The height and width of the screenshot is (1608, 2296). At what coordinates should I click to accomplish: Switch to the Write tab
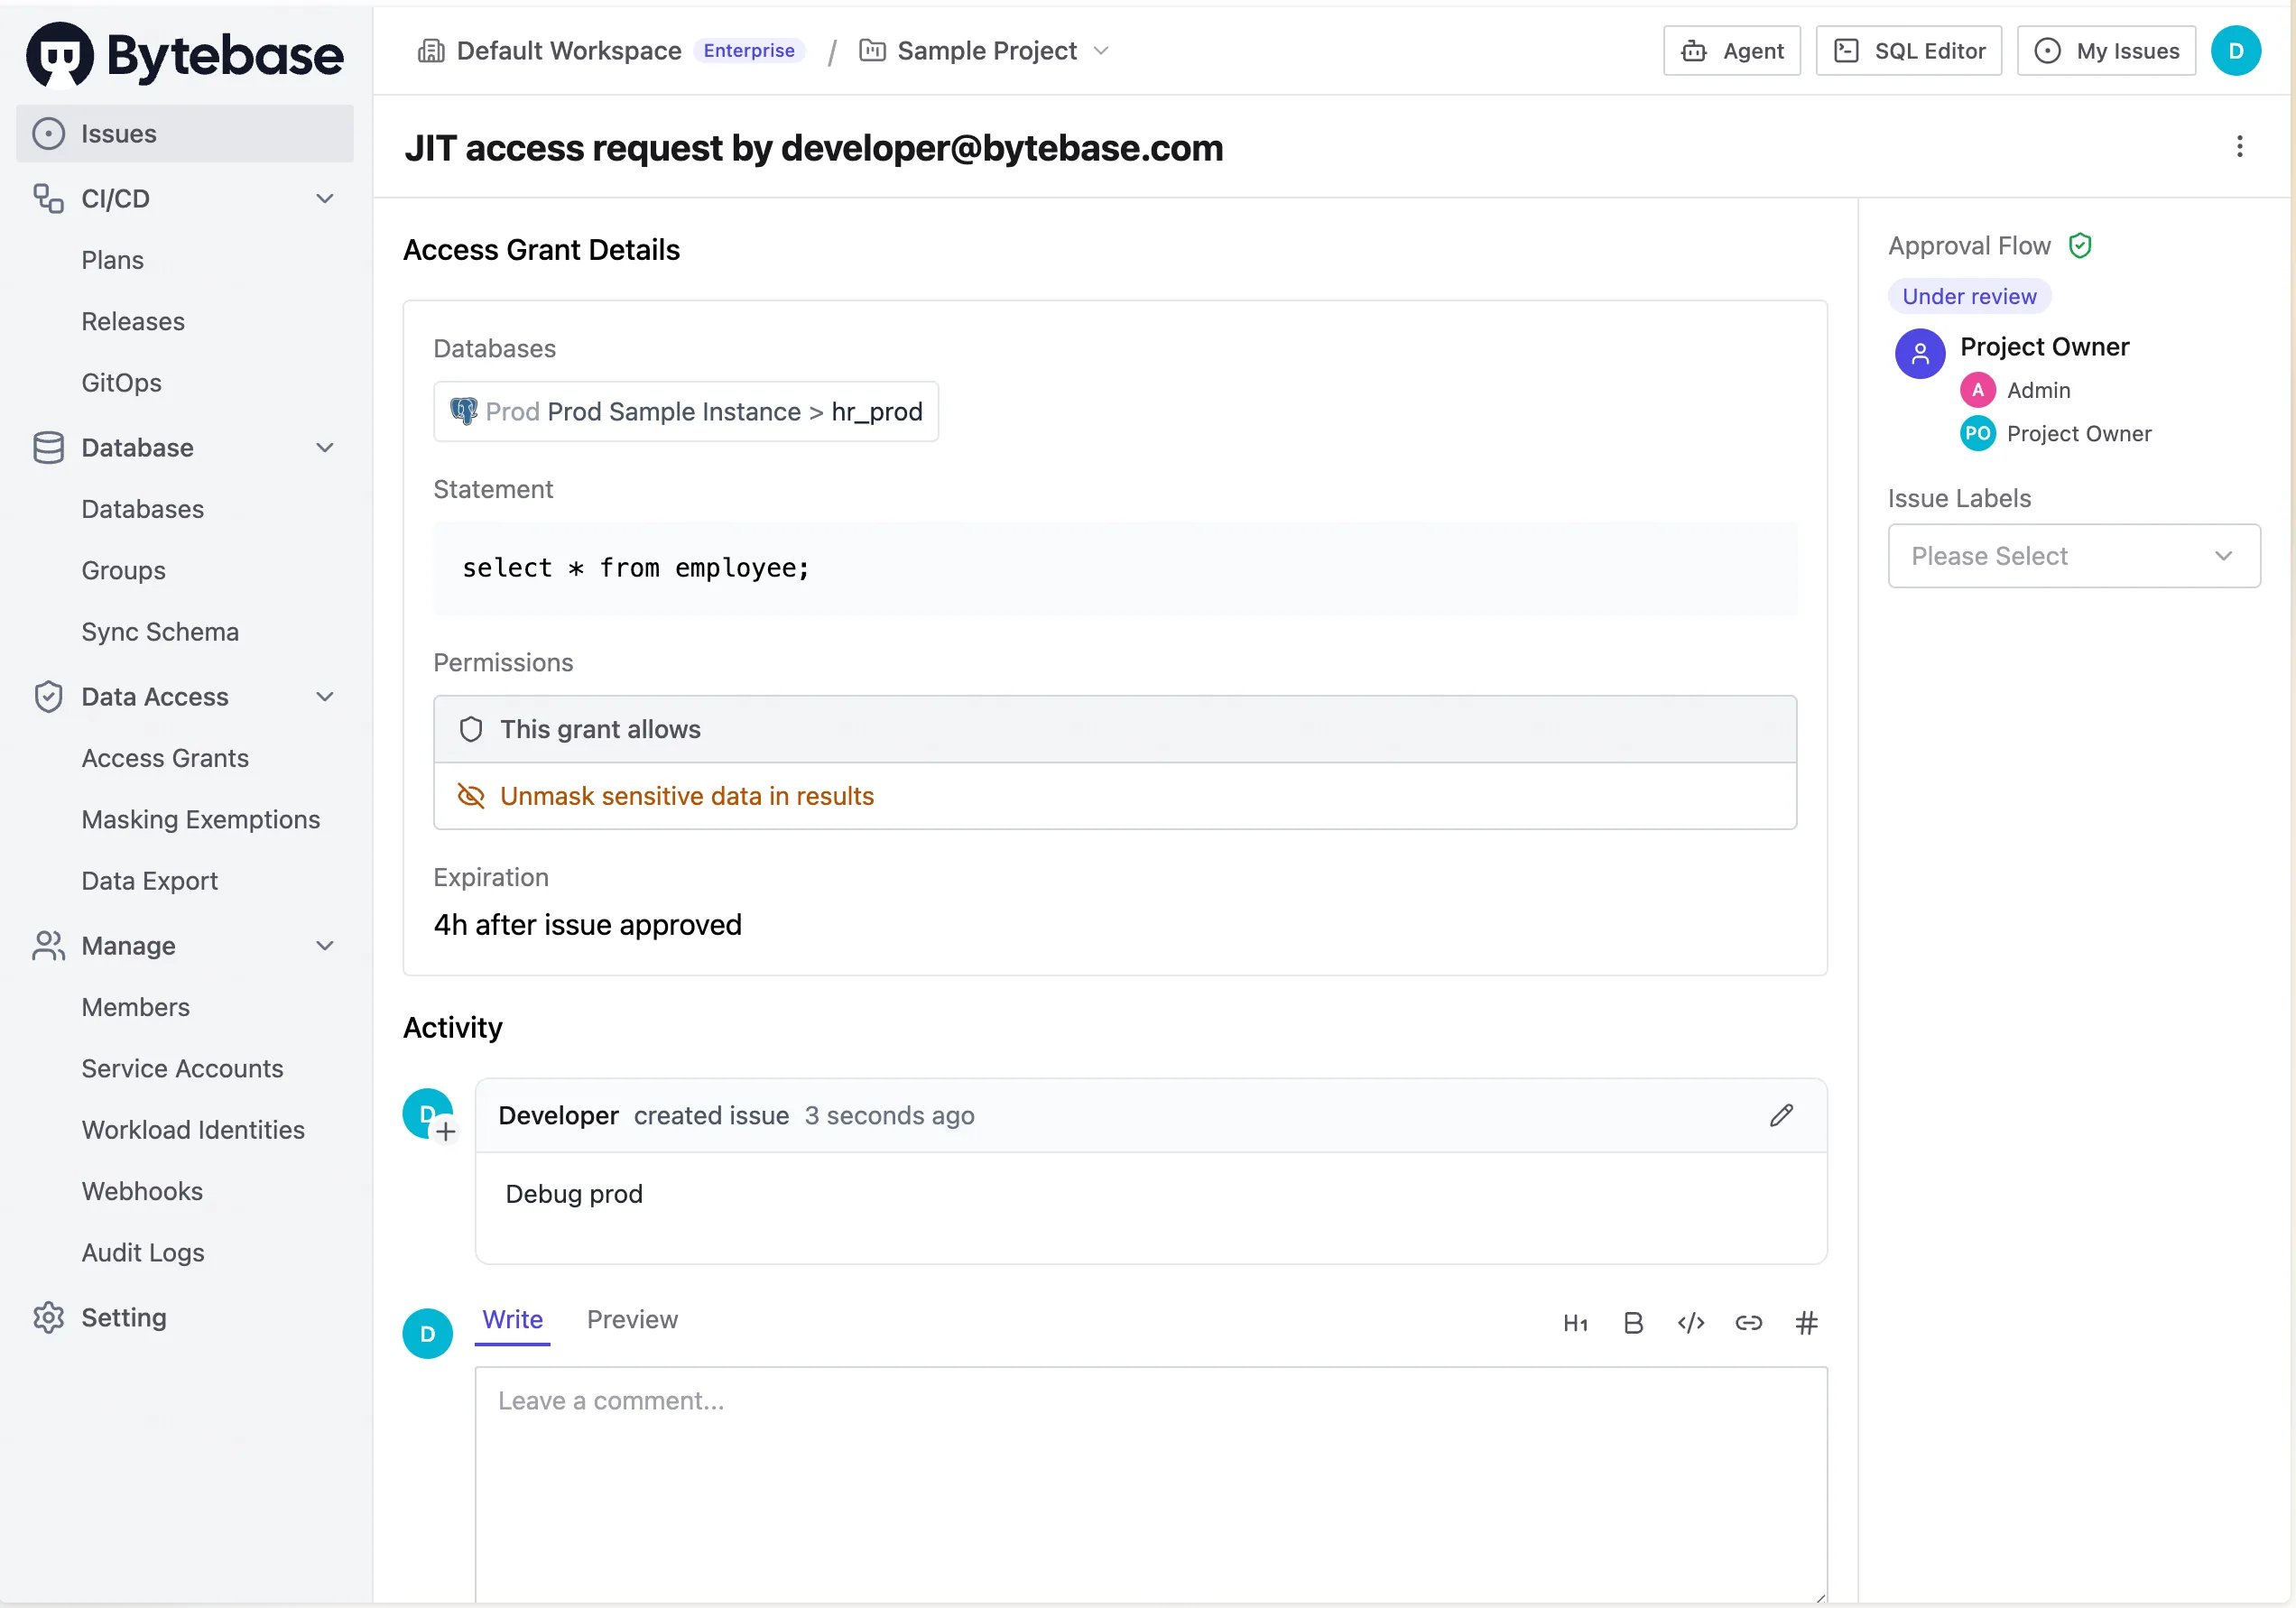[512, 1319]
